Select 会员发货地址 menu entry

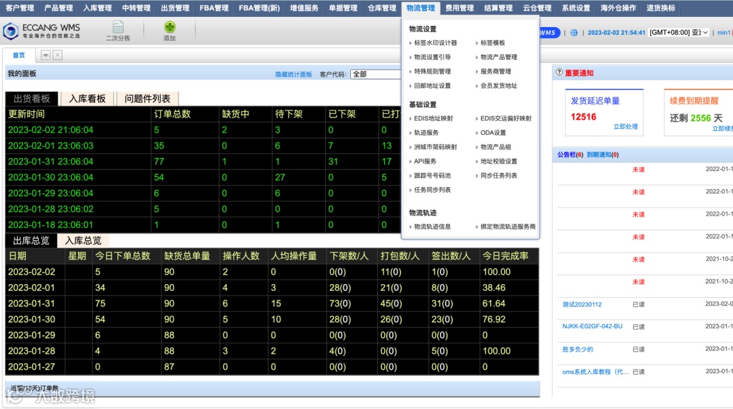click(x=499, y=86)
